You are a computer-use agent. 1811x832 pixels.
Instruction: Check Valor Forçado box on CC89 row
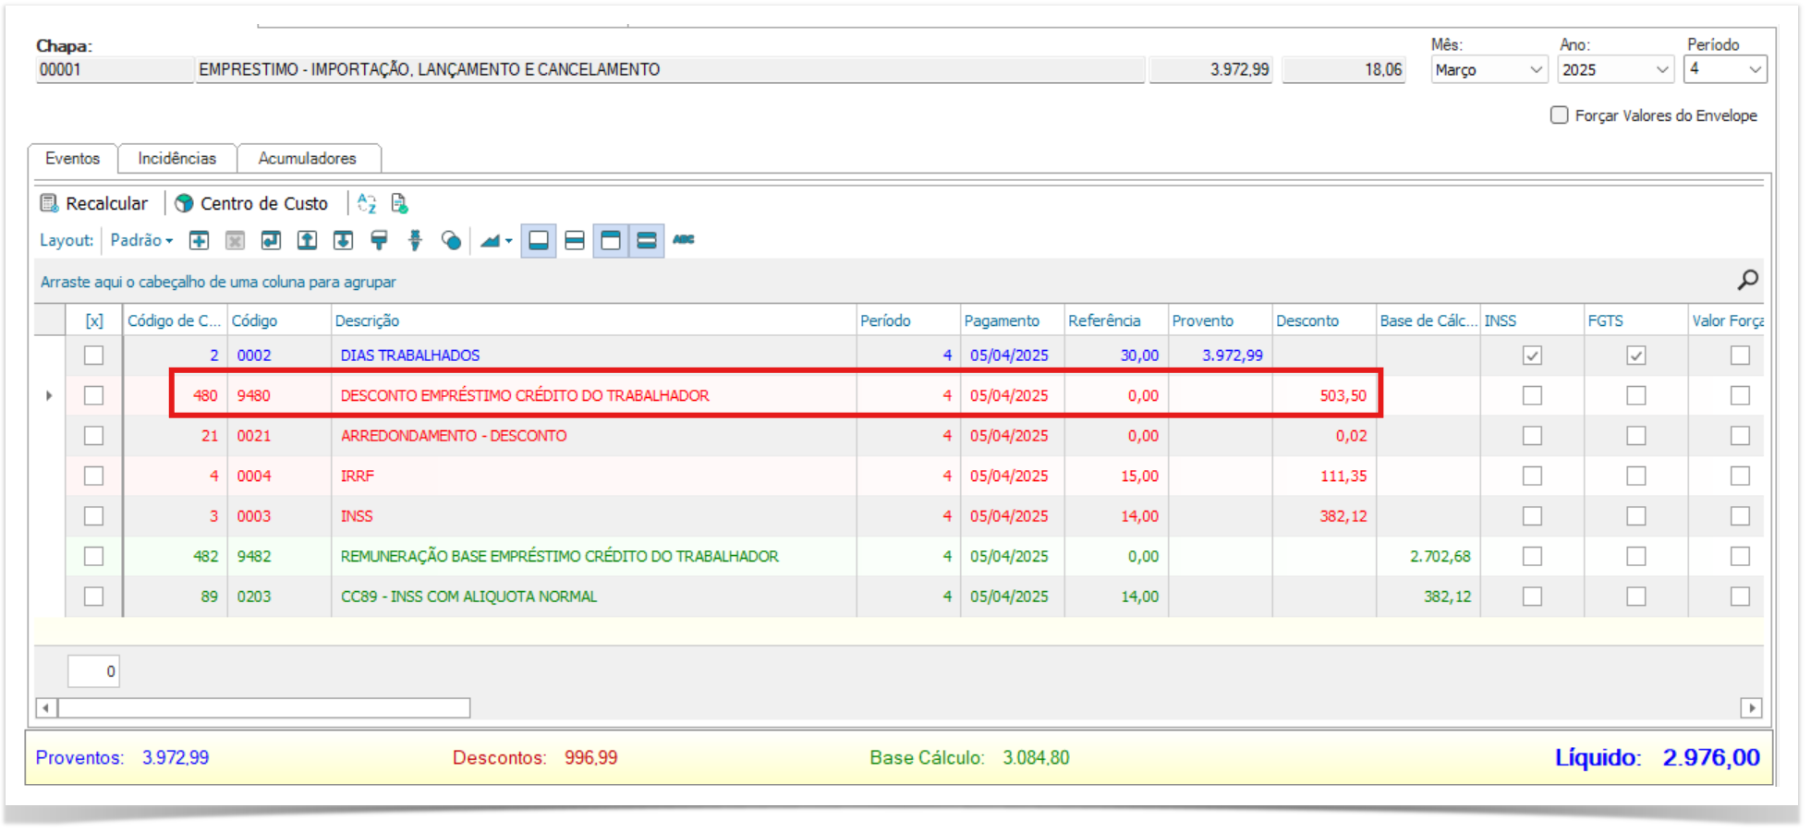tap(1740, 597)
